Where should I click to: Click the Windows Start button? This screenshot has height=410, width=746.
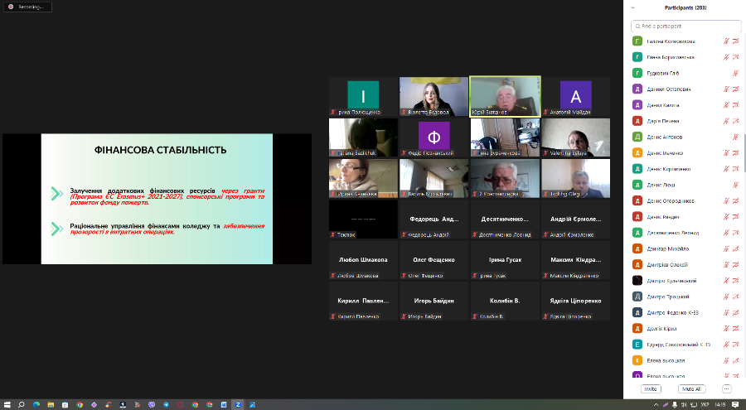[7, 404]
